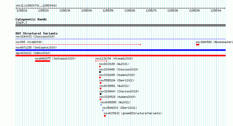Click the DGV Structural Variants track heading

coord(37,33)
